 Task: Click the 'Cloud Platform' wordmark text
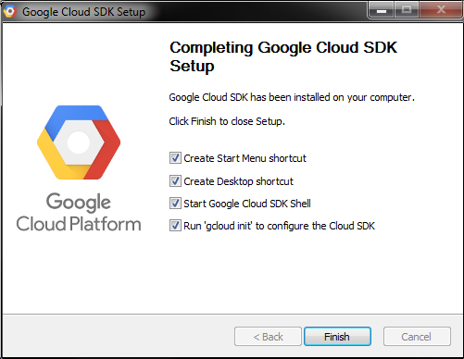79,224
